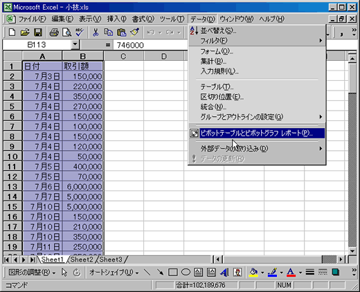Select the Rectangle drawing tool
Image resolution: width=360 pixels, height=292 pixels.
coord(173,273)
